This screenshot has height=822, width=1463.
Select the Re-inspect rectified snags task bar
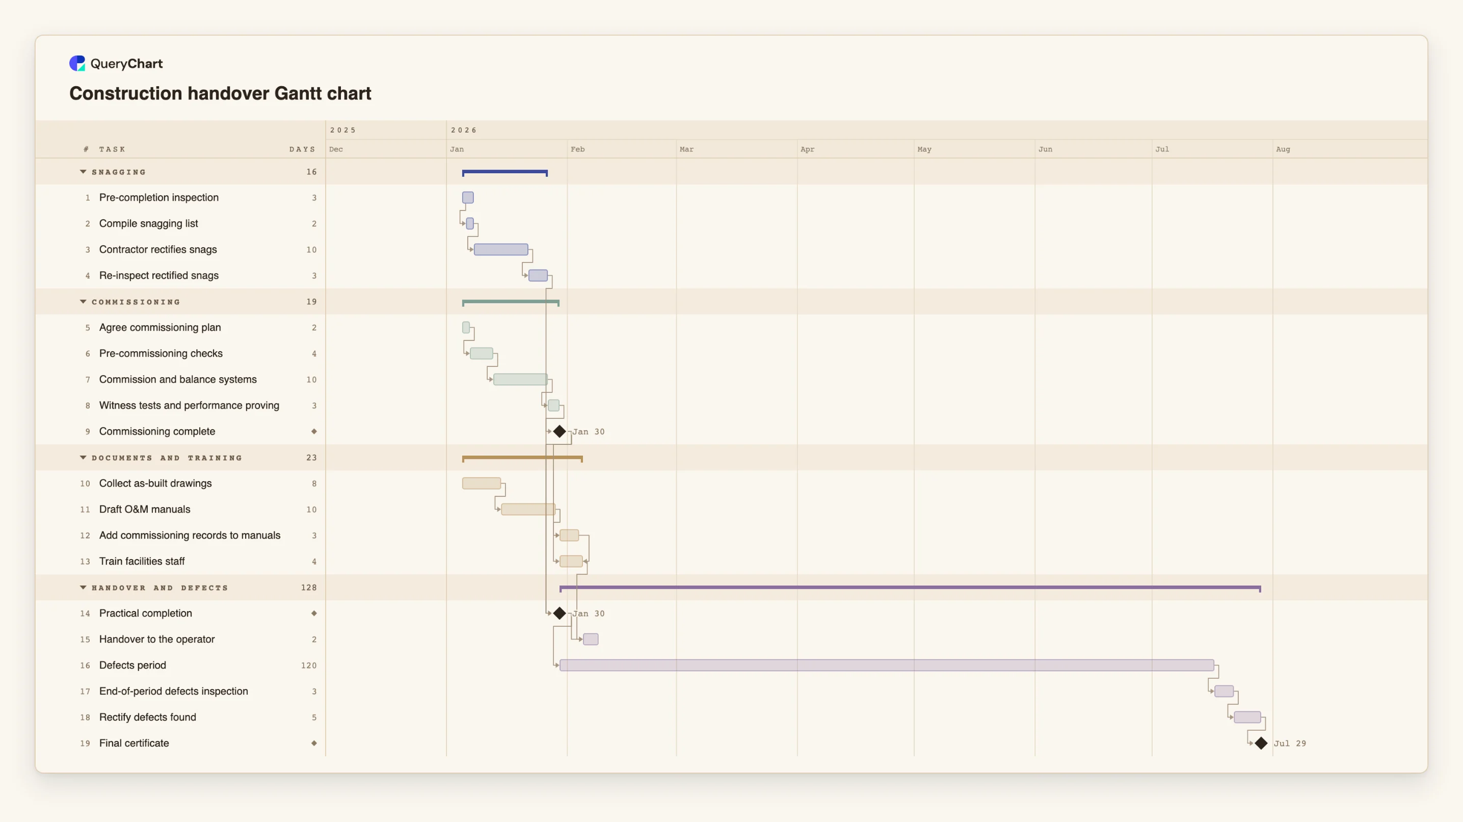(538, 276)
